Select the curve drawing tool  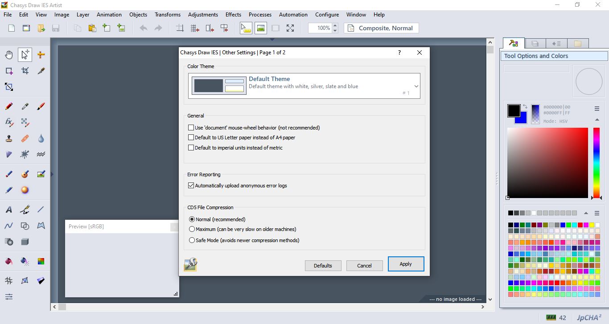coord(9,226)
